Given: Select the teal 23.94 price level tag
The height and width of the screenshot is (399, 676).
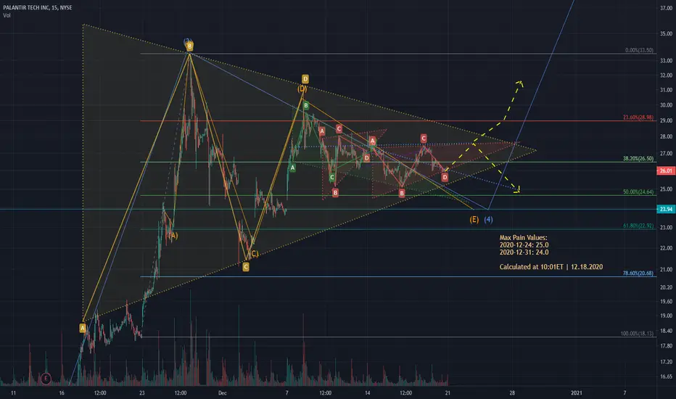Looking at the screenshot, I should pyautogui.click(x=666, y=209).
